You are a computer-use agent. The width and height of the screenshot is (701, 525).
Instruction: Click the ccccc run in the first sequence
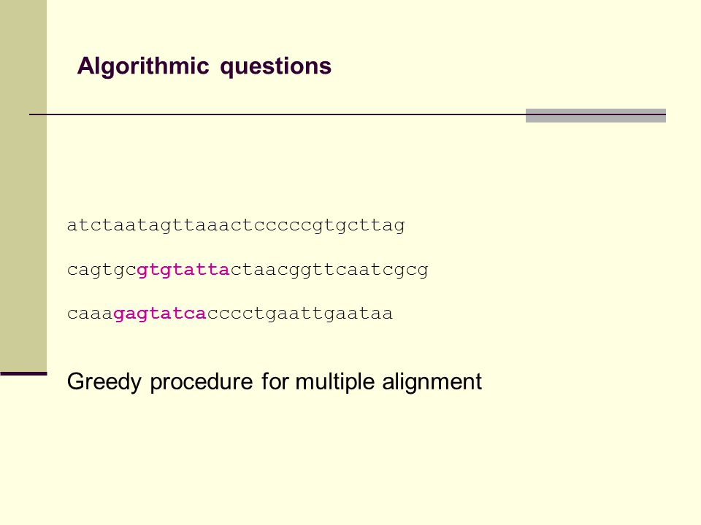click(283, 225)
